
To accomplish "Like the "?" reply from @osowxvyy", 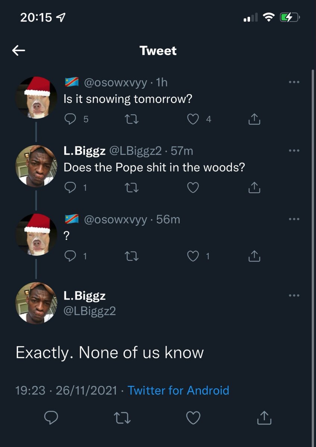I will [193, 256].
